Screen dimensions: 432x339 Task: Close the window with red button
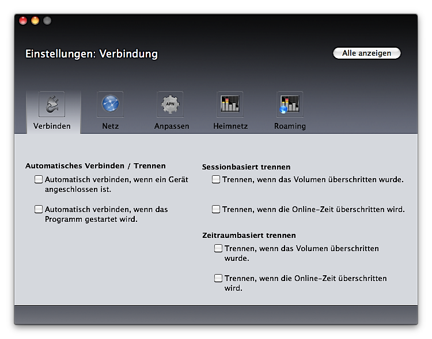[x=23, y=21]
